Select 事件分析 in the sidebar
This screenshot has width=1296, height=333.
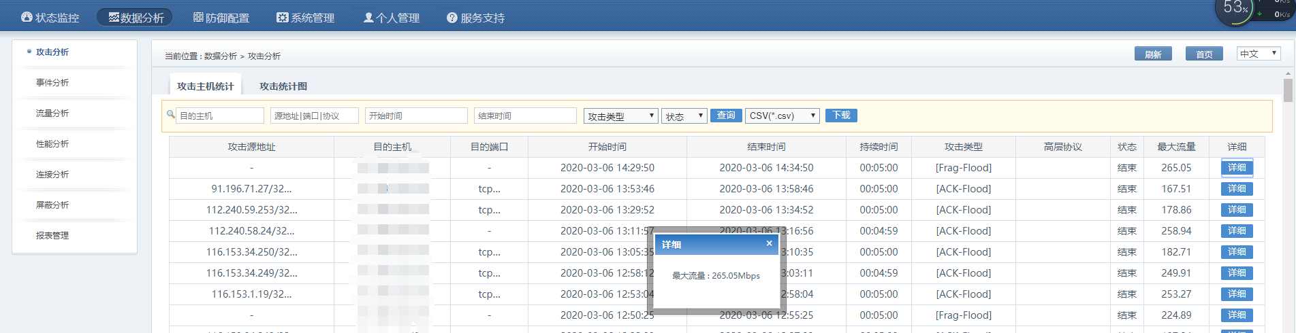tap(52, 82)
